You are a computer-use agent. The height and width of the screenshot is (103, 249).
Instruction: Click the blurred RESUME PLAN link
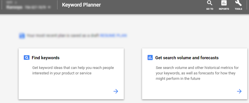pyautogui.click(x=113, y=35)
